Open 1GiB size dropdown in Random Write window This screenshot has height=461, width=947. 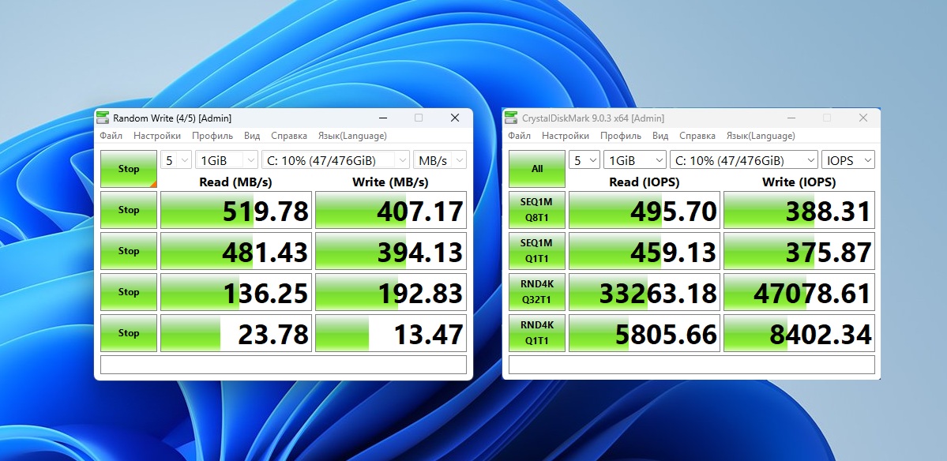coord(227,160)
